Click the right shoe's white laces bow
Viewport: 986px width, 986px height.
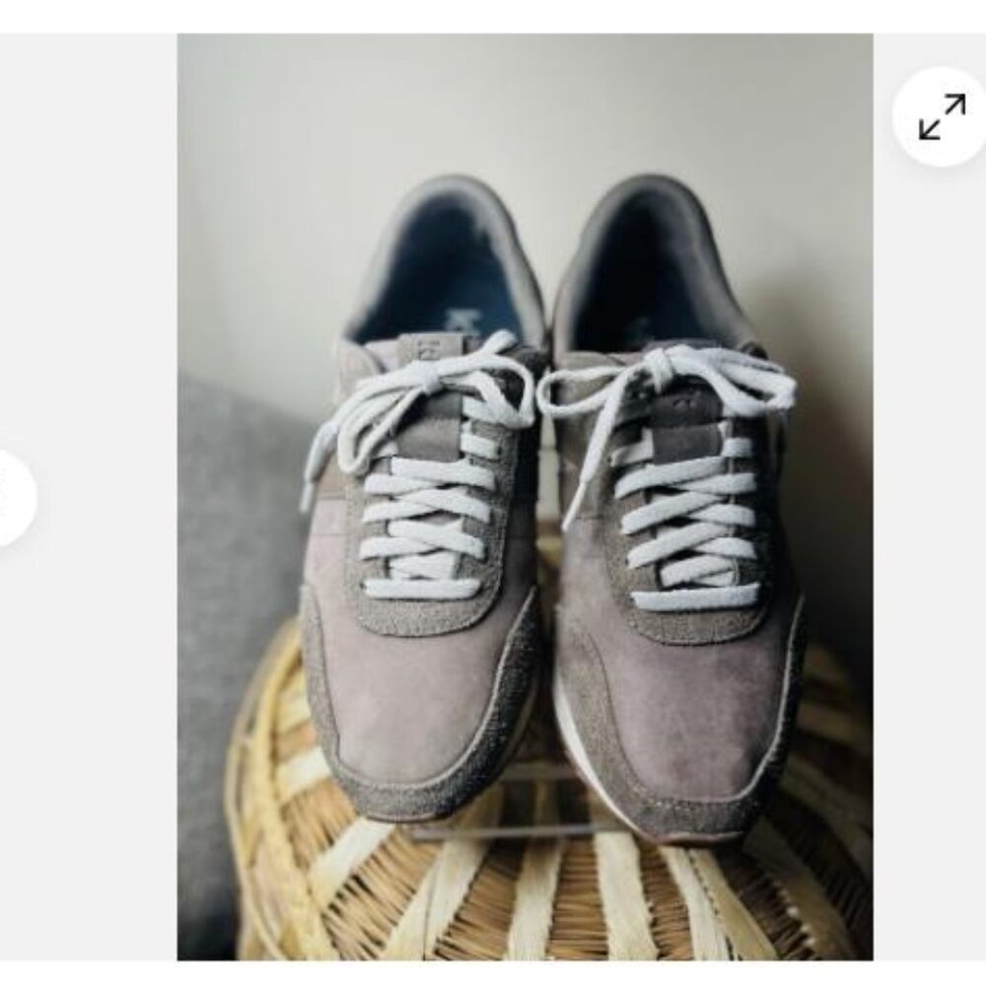coord(667,402)
